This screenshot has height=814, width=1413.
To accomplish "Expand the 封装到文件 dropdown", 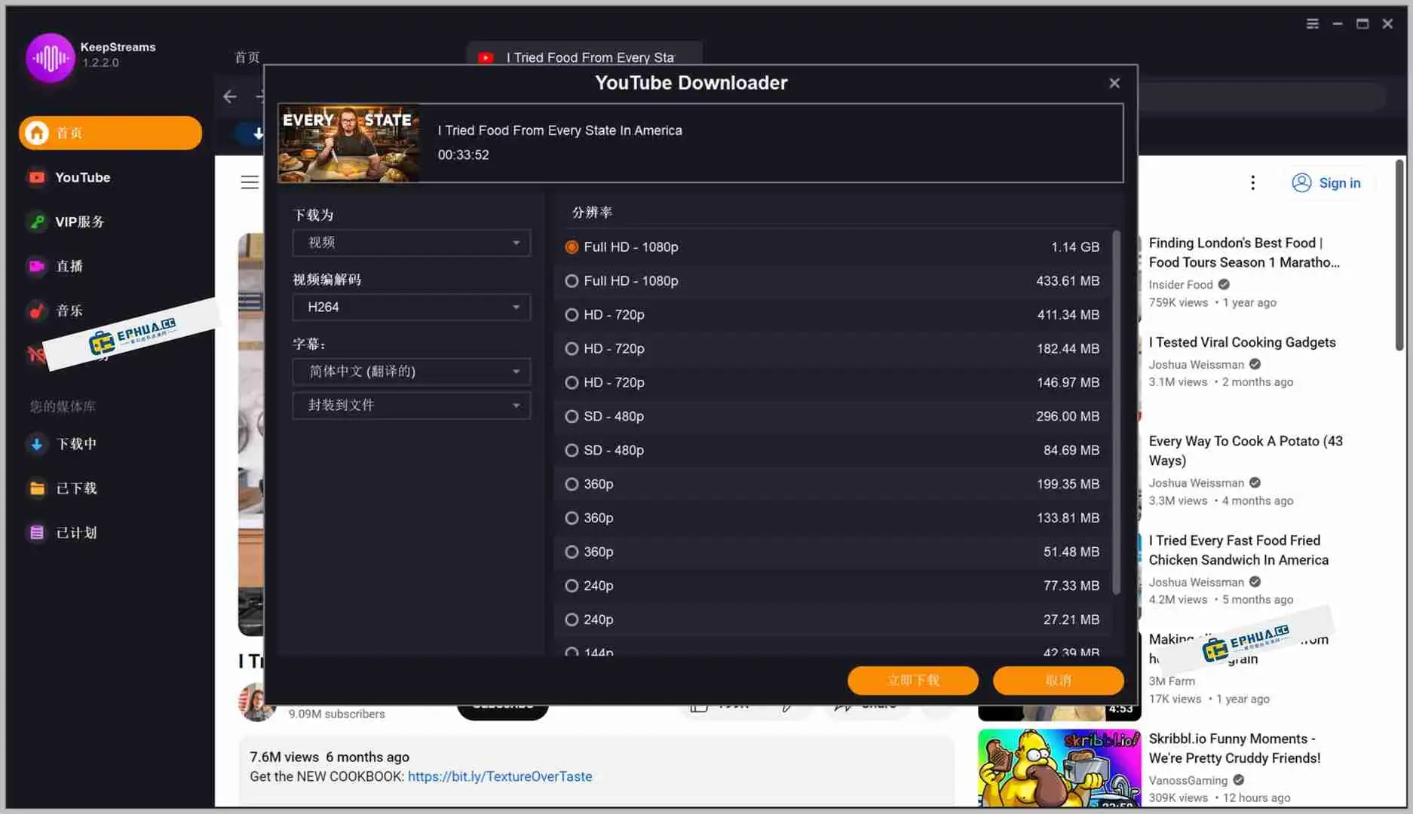I will click(x=411, y=405).
